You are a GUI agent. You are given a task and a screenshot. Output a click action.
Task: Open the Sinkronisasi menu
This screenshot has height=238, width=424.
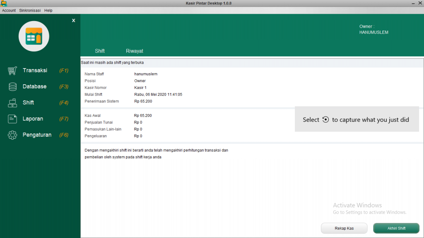(30, 10)
